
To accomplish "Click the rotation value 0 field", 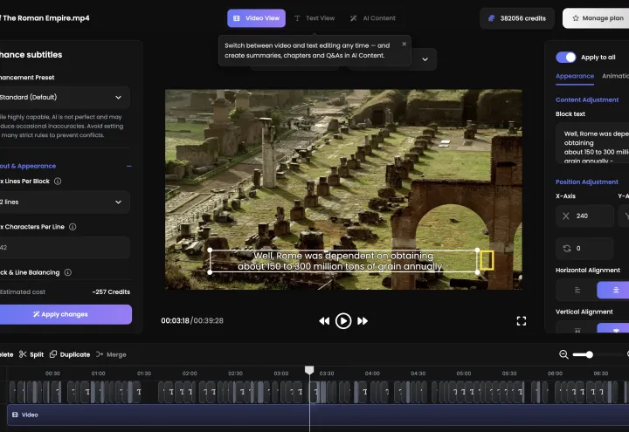I will pyautogui.click(x=584, y=249).
